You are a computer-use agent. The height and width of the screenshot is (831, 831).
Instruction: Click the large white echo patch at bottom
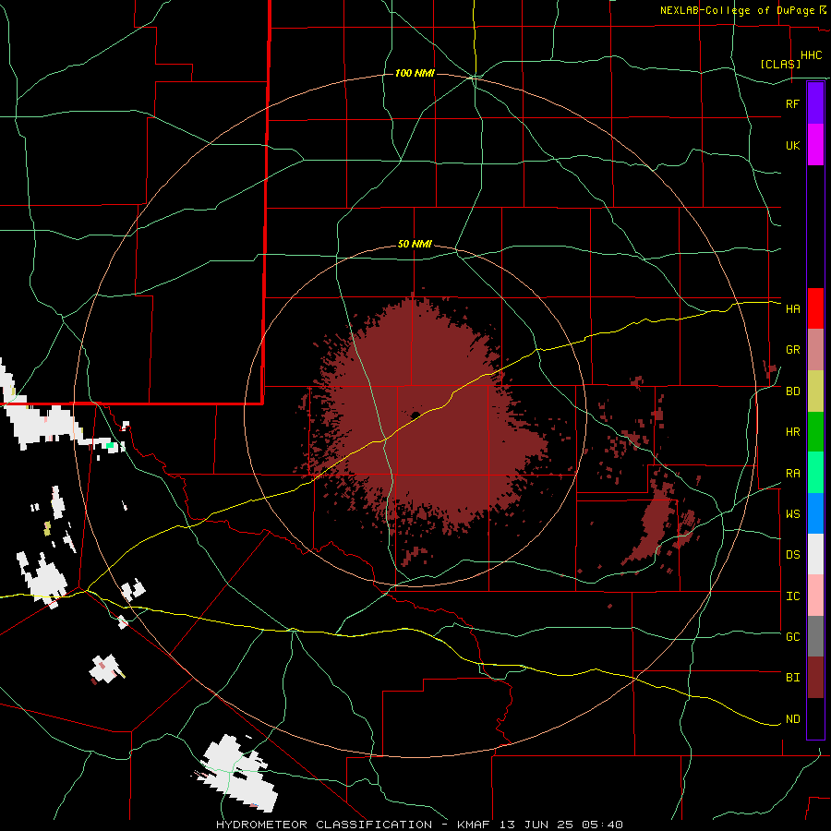(x=237, y=774)
